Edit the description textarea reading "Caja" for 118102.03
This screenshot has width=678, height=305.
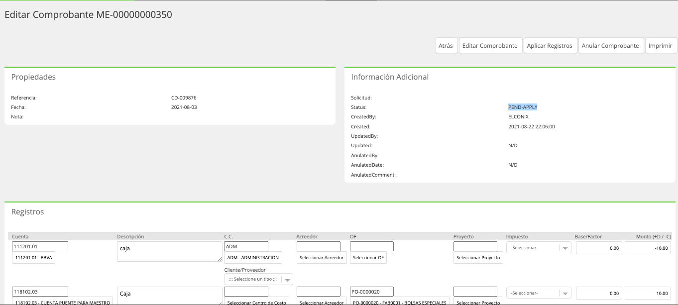coord(170,296)
